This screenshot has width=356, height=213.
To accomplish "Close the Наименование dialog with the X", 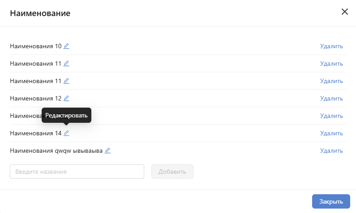I will click(345, 12).
